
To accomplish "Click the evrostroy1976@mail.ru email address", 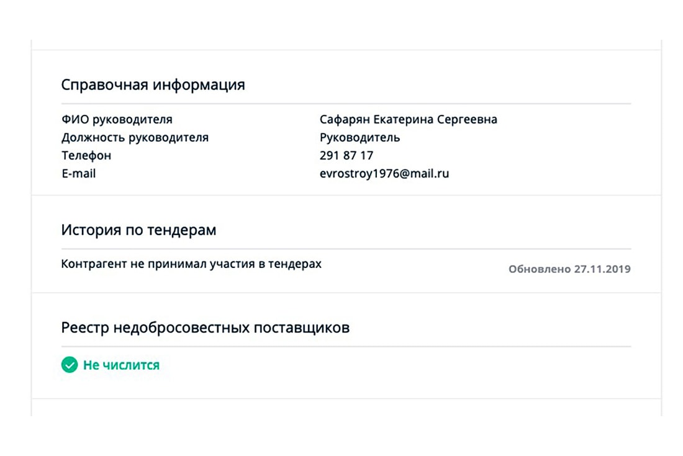I will (x=384, y=174).
